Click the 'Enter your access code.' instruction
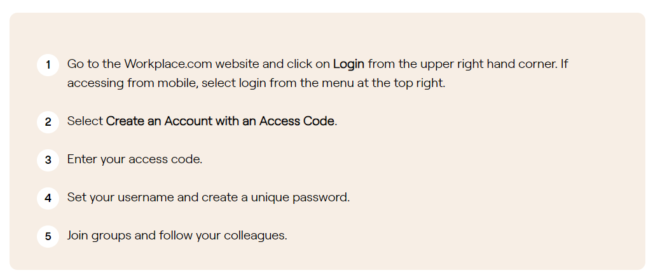Image resolution: width=660 pixels, height=275 pixels. tap(135, 159)
